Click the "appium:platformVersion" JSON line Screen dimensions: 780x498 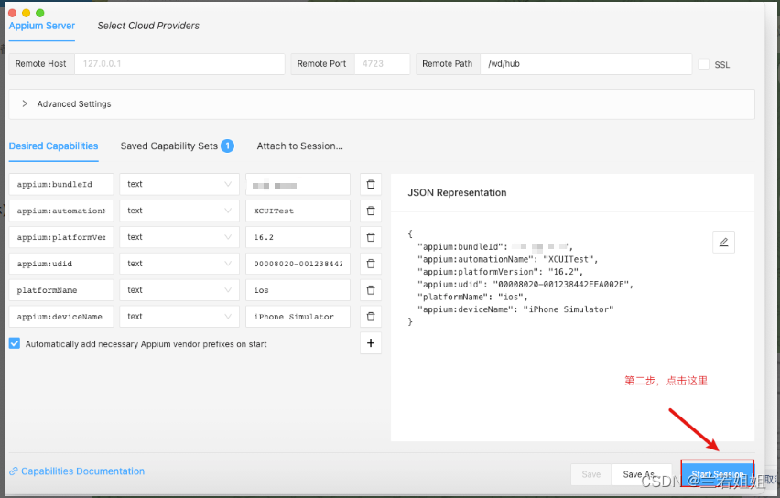(500, 272)
